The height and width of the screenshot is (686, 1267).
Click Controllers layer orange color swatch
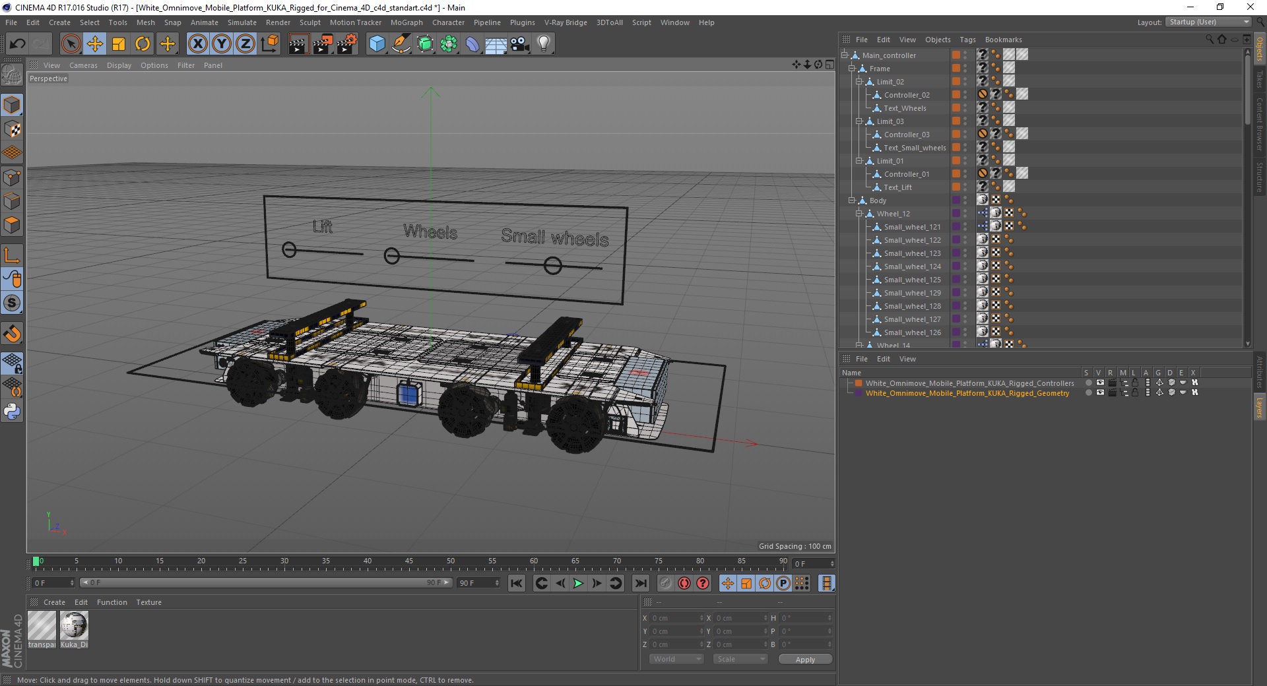tap(859, 383)
